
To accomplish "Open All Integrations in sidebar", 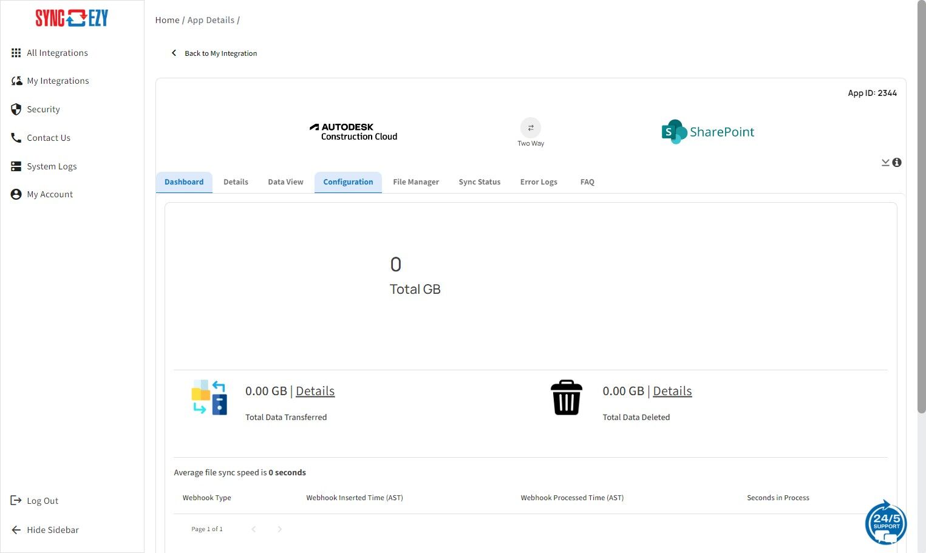I will 57,53.
